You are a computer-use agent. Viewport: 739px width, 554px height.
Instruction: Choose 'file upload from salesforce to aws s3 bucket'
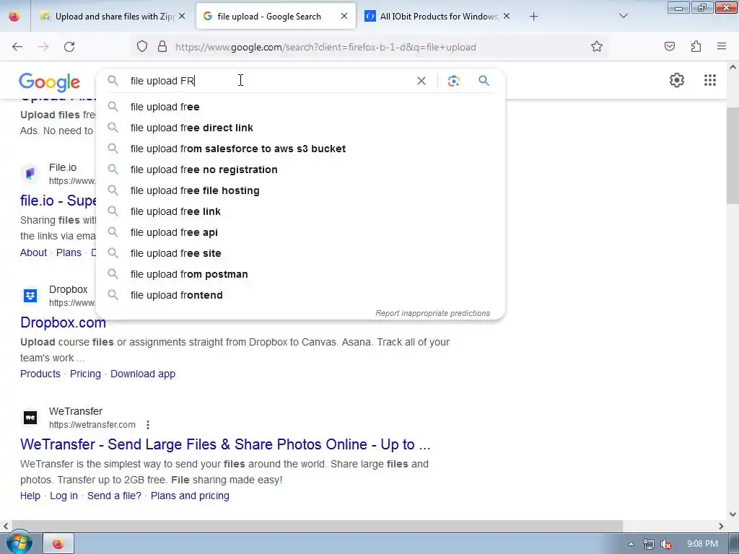coord(300,149)
